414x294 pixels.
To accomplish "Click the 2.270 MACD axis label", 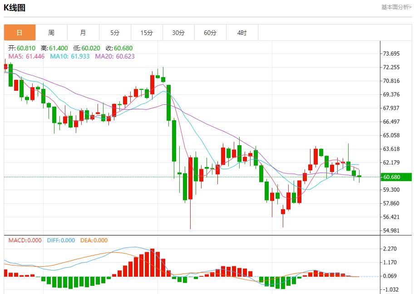I will click(x=390, y=249).
